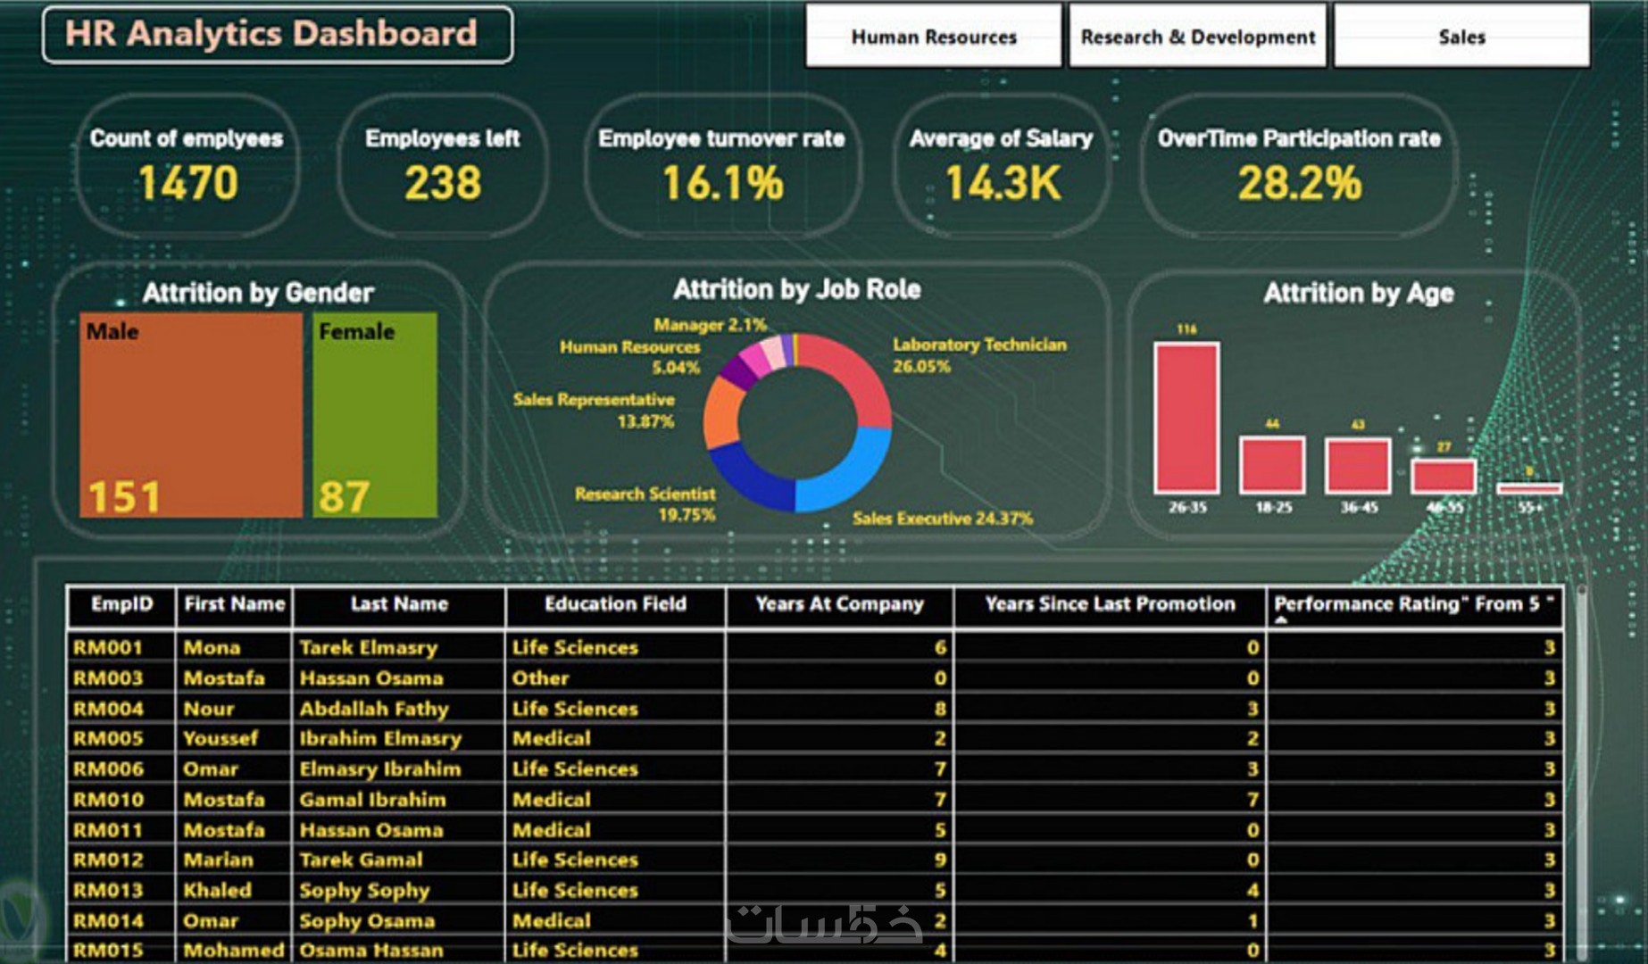1648x964 pixels.
Task: Sort the table by the EmpID column header
Action: 121,605
